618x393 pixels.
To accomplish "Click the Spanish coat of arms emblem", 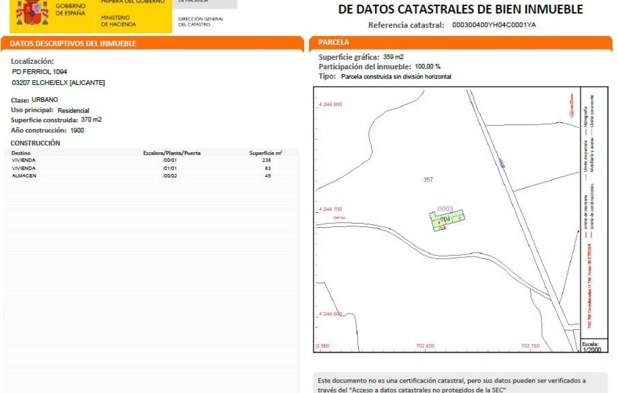I will click(32, 13).
